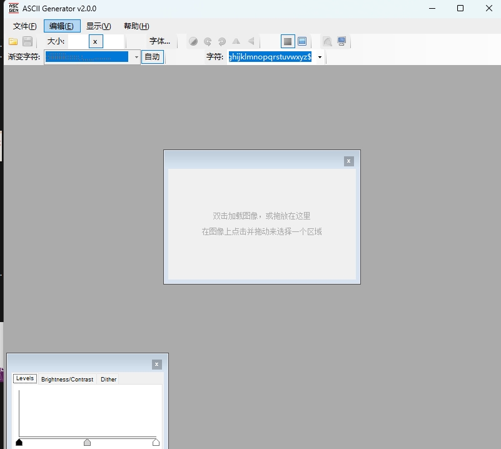Click the ASCII Generator app logo
The image size is (501, 449).
coord(13,8)
